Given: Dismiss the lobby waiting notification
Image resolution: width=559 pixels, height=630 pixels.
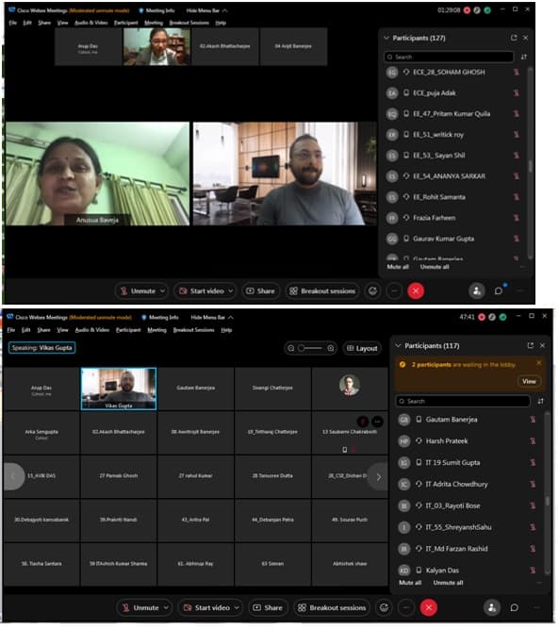Looking at the screenshot, I should [x=539, y=363].
